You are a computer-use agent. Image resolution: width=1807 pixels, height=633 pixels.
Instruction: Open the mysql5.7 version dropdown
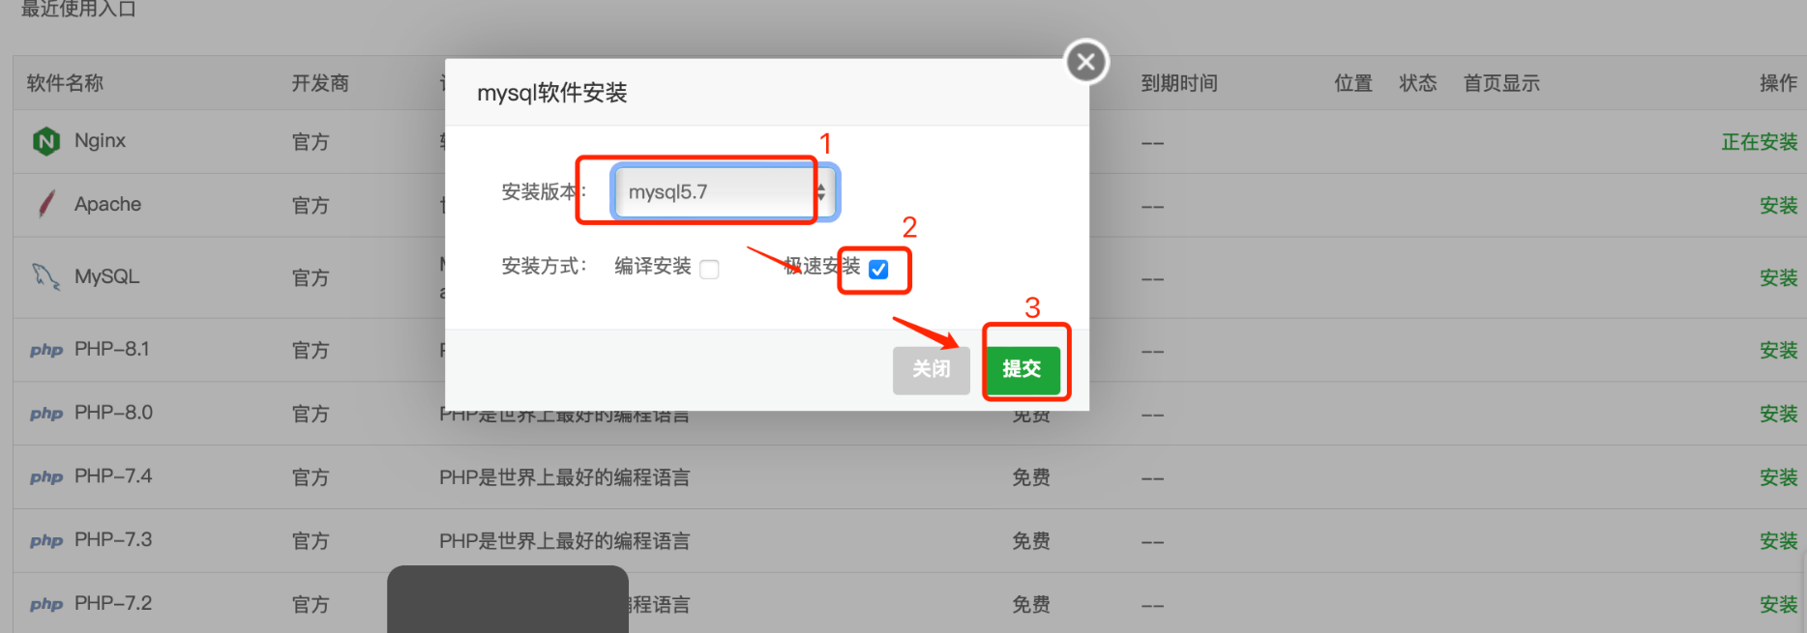coord(725,192)
